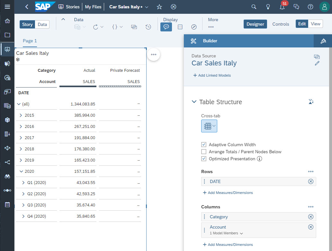Open the Calendar icon in sidebar
Screen dimensions: 332x251
pos(7,205)
